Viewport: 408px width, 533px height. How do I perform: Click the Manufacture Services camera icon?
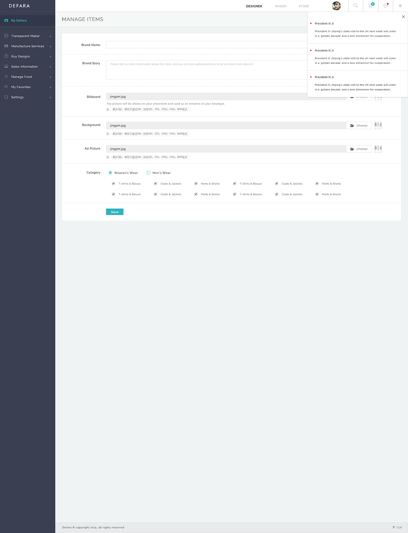pyautogui.click(x=6, y=46)
